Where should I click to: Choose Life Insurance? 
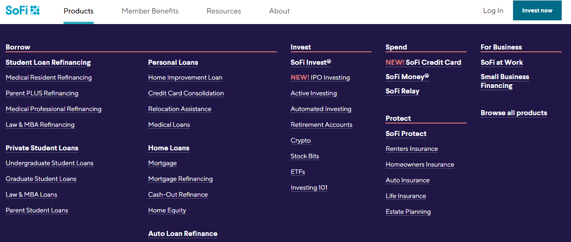click(x=405, y=196)
